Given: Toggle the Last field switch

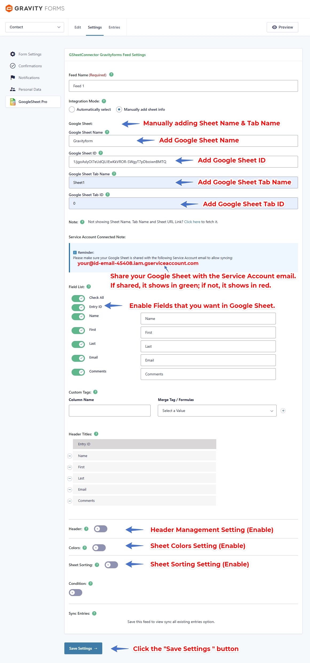Looking at the screenshot, I should 78,344.
